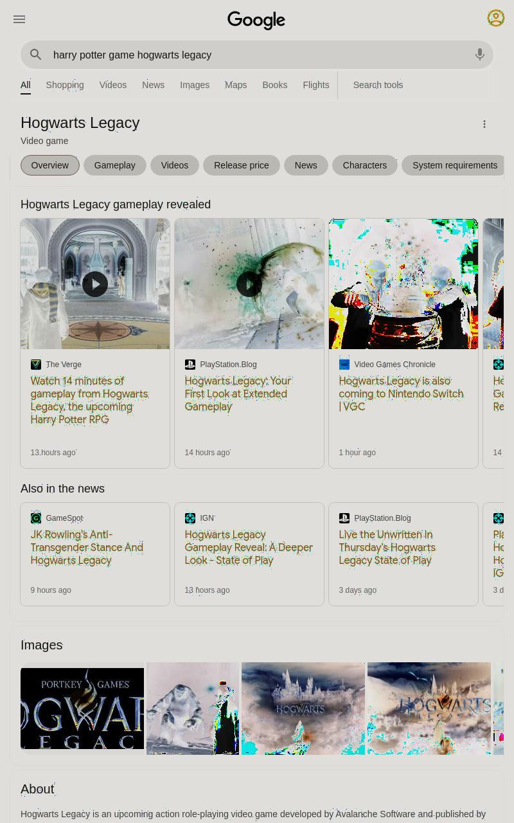Open the Nintendo Switch article thumbnail
514x823 pixels.
[x=403, y=284]
